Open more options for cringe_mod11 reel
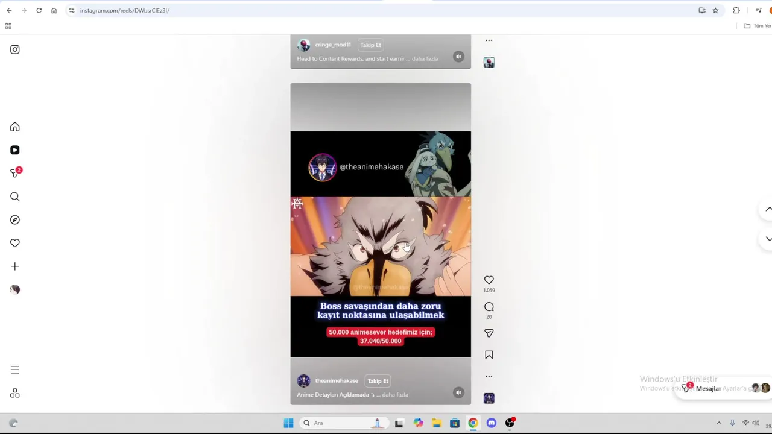This screenshot has height=434, width=772. click(489, 40)
